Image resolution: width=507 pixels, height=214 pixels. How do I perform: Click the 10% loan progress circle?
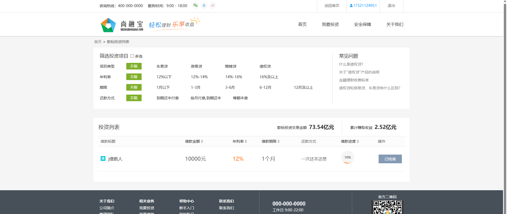tap(347, 157)
